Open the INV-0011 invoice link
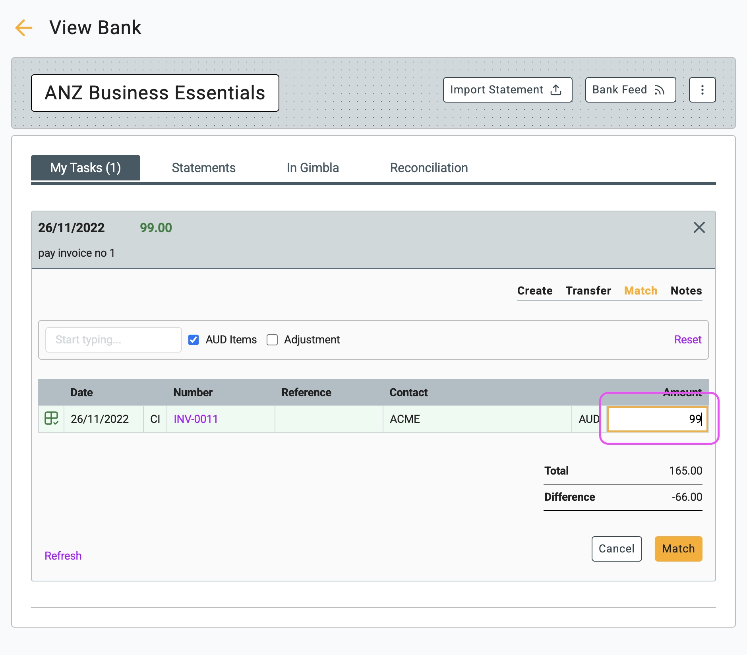 [196, 419]
